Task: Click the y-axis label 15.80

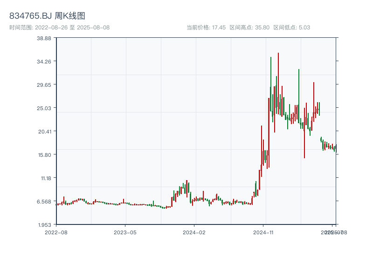Action: (x=45, y=155)
